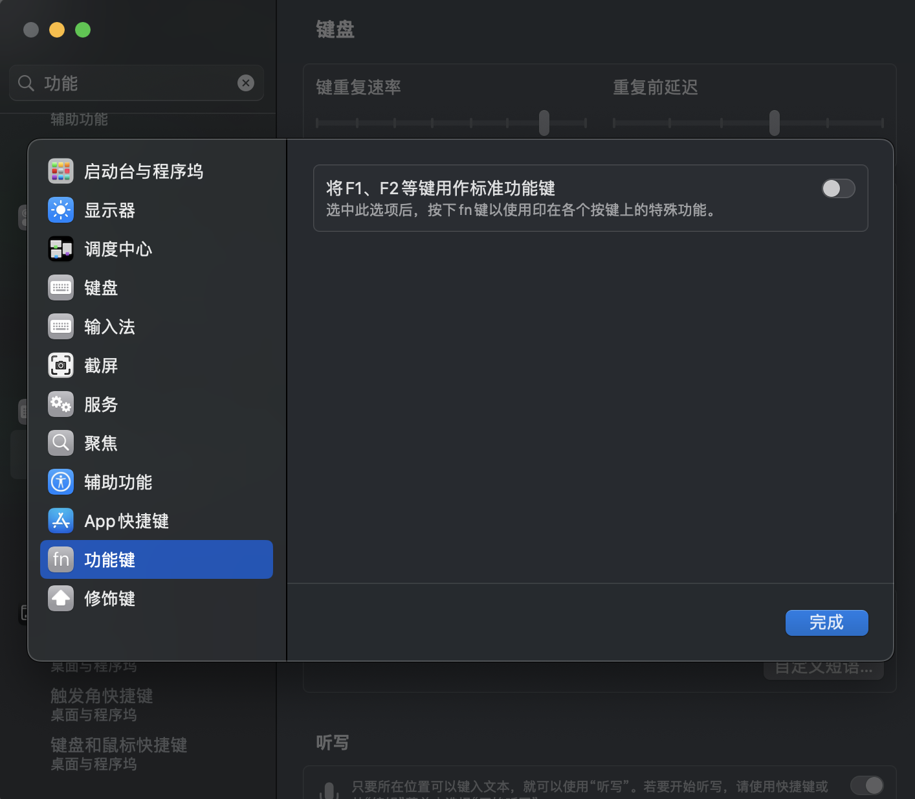The width and height of the screenshot is (915, 799).
Task: Open the Input Sources (输入法) category
Action: click(x=109, y=327)
